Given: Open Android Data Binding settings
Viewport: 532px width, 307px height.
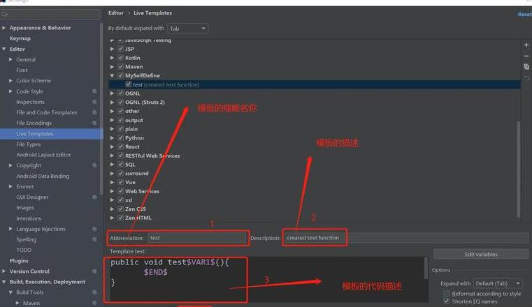Looking at the screenshot, I should pos(43,176).
